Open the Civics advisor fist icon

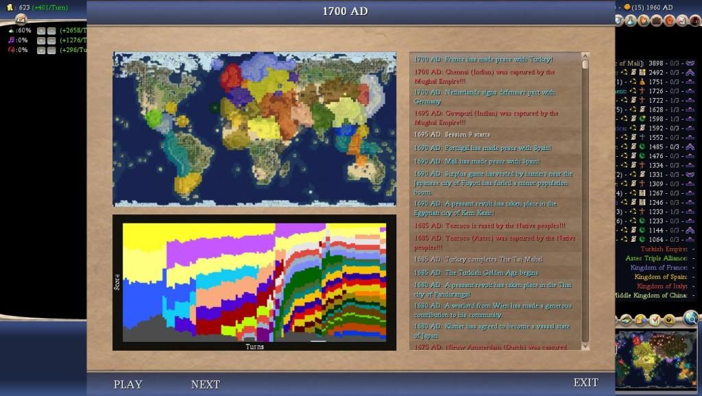[669, 21]
